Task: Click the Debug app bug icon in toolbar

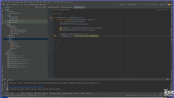Action: (147, 5)
